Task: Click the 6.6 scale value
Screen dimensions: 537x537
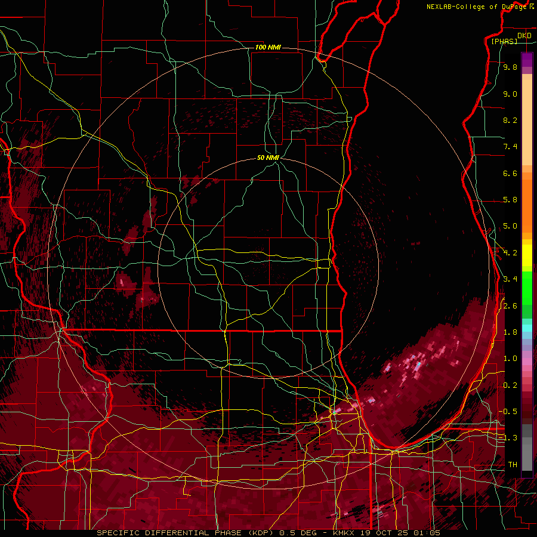Action: point(510,173)
